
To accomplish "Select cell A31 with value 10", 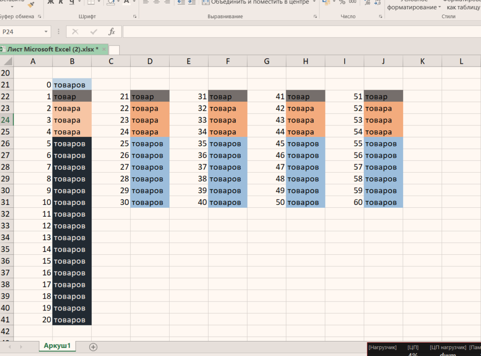I will point(33,202).
